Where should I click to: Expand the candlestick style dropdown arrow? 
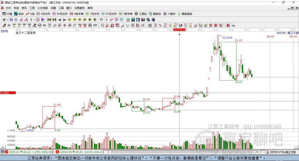[34, 20]
